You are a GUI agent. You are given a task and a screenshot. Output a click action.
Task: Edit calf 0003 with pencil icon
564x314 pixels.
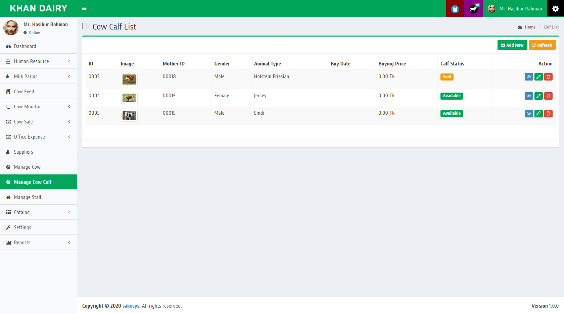click(538, 77)
